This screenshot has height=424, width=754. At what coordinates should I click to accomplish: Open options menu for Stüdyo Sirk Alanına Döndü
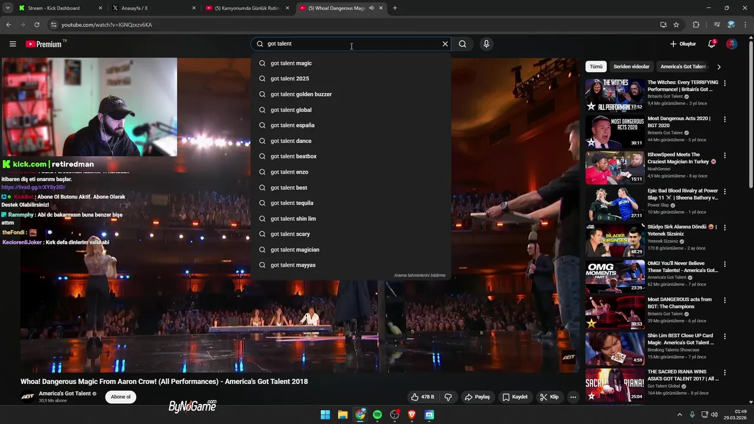click(725, 228)
